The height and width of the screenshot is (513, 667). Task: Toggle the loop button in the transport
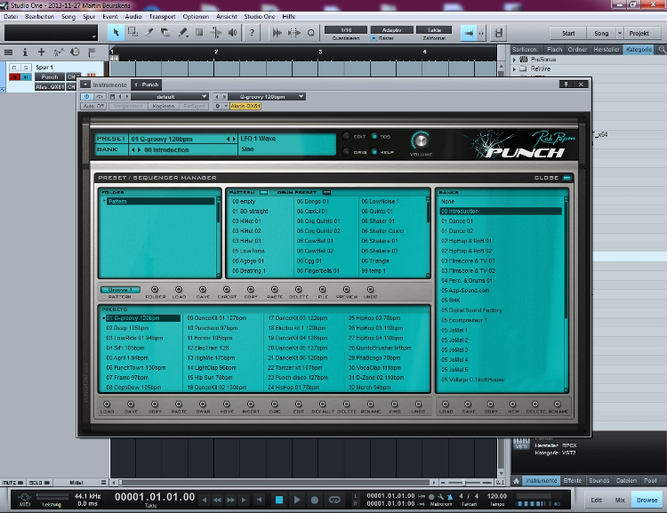[334, 500]
